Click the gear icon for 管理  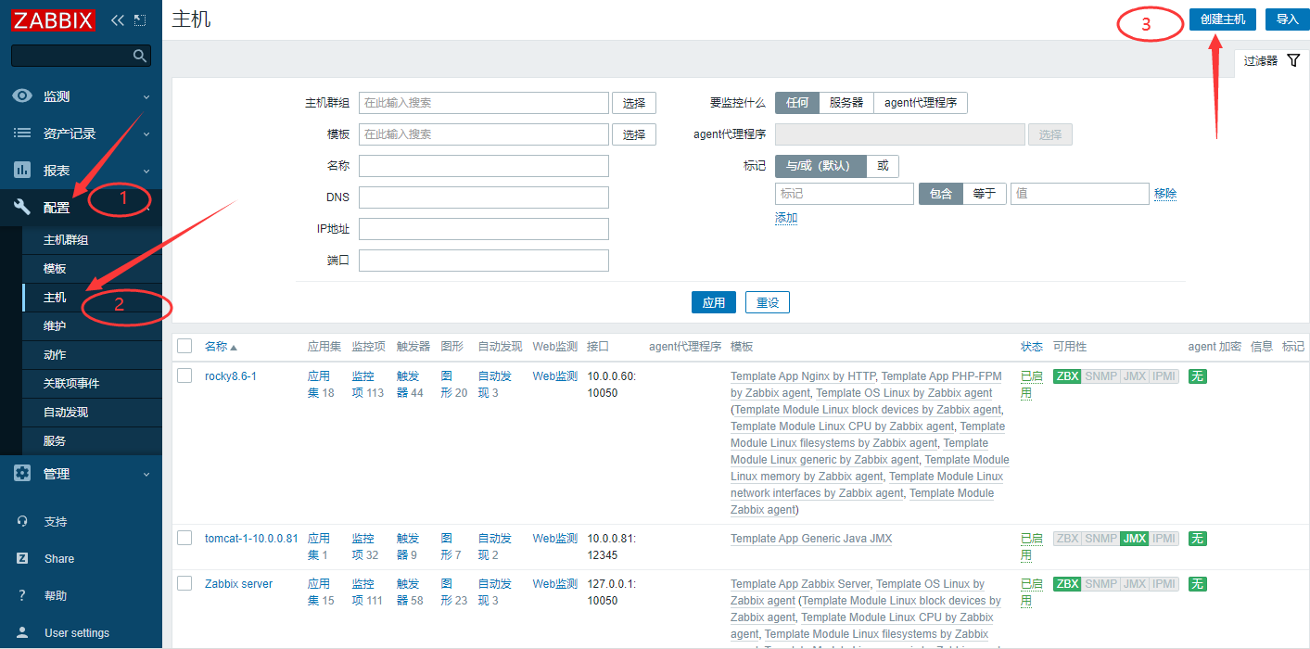[22, 474]
